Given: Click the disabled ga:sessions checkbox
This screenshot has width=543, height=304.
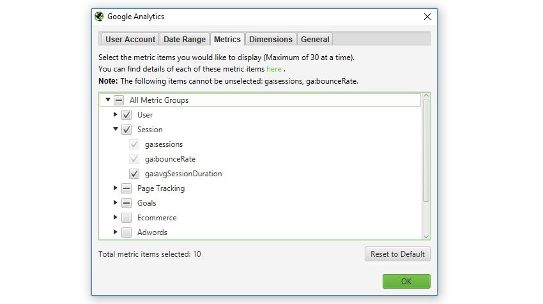Looking at the screenshot, I should (x=134, y=144).
